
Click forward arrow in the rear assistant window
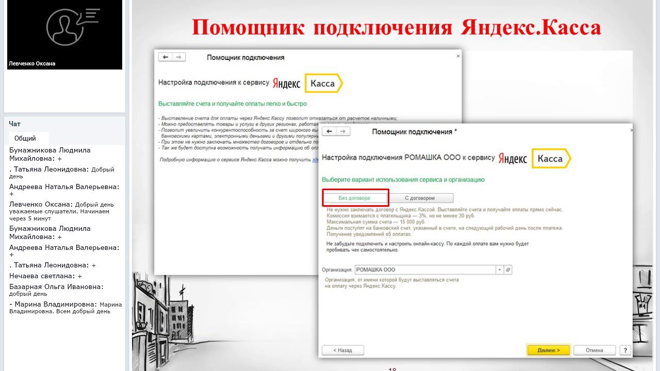(x=178, y=57)
